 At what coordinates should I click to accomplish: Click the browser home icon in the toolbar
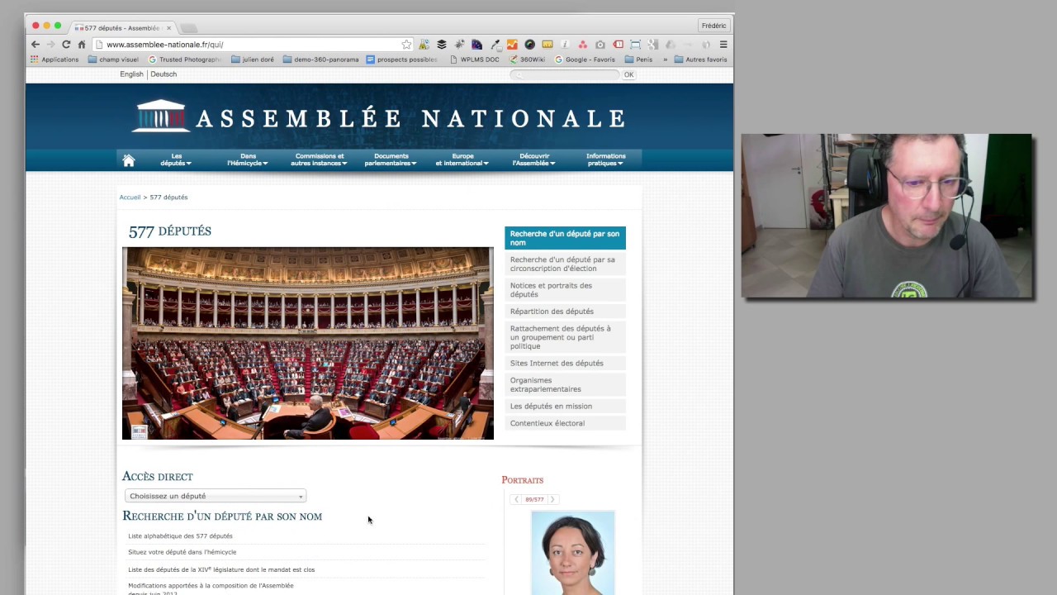coord(82,45)
